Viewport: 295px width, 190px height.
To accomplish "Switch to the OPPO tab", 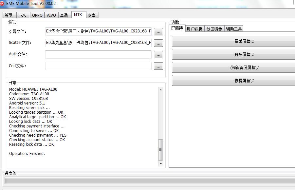I will (x=37, y=15).
